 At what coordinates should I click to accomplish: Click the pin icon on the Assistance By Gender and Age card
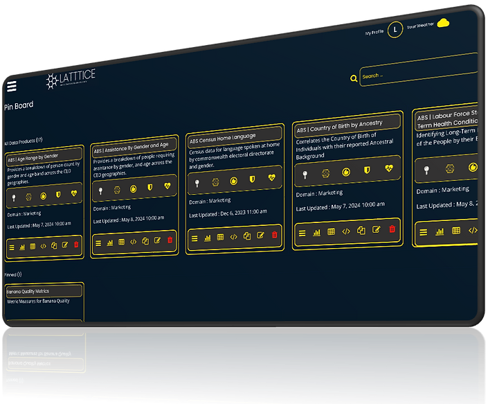tap(100, 191)
